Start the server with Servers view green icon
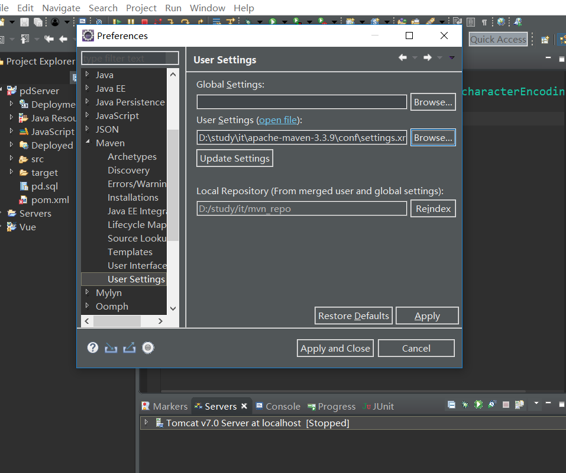This screenshot has width=566, height=473. click(x=478, y=404)
